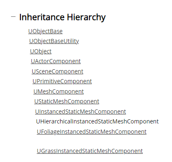Open the UObjectBaseUtility link

54,41
